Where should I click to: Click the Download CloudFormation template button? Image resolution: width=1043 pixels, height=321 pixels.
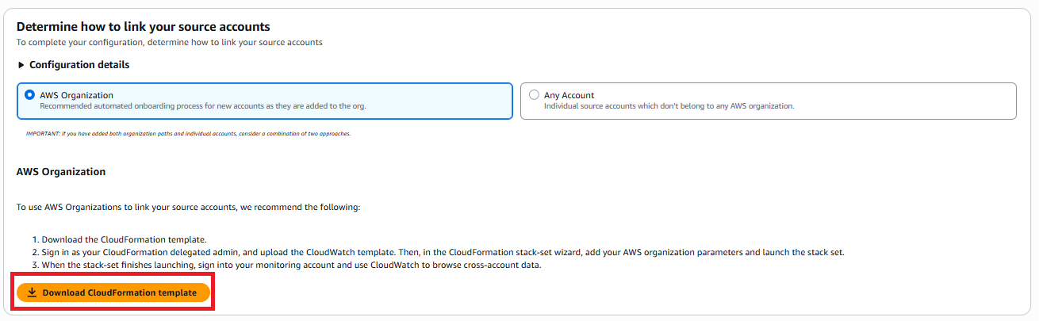tap(113, 292)
